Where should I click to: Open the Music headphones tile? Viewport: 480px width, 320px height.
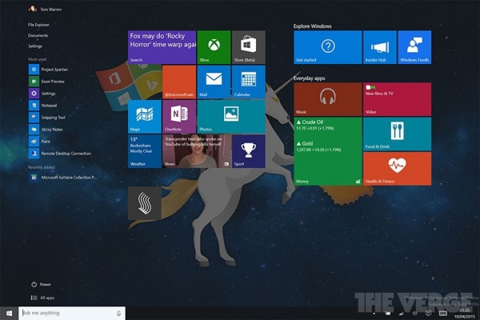[x=327, y=99]
